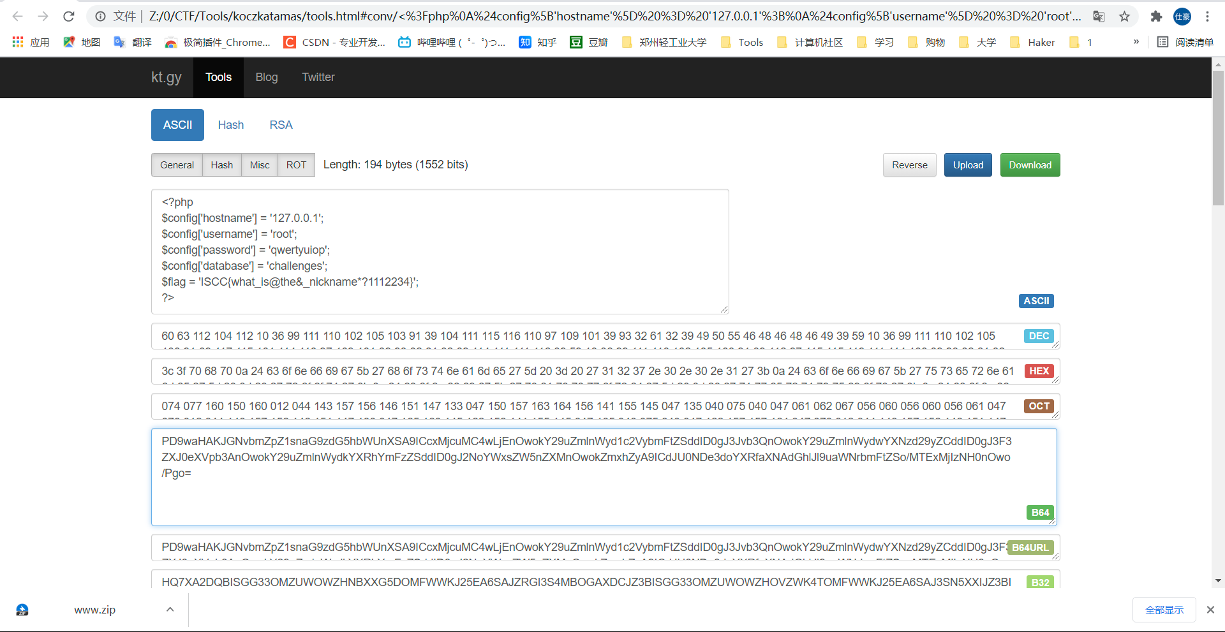Click the Reverse button

point(909,165)
